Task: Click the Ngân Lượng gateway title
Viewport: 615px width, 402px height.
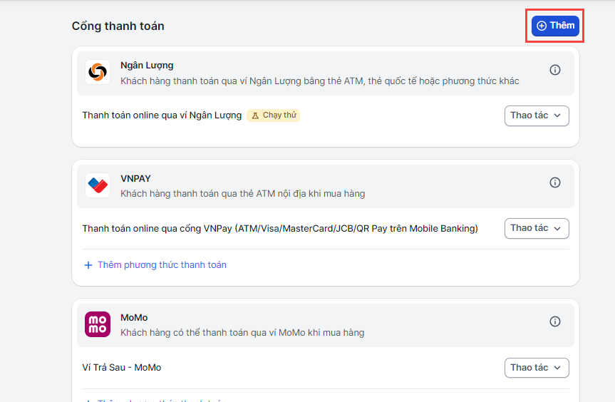Action: (x=147, y=66)
